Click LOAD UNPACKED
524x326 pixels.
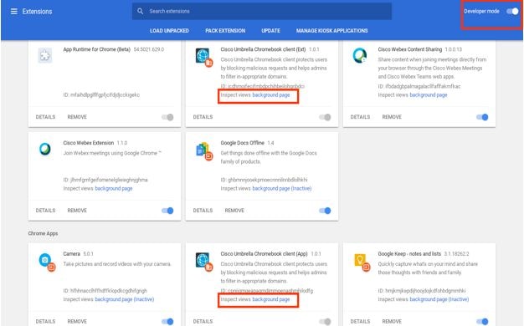pos(169,30)
